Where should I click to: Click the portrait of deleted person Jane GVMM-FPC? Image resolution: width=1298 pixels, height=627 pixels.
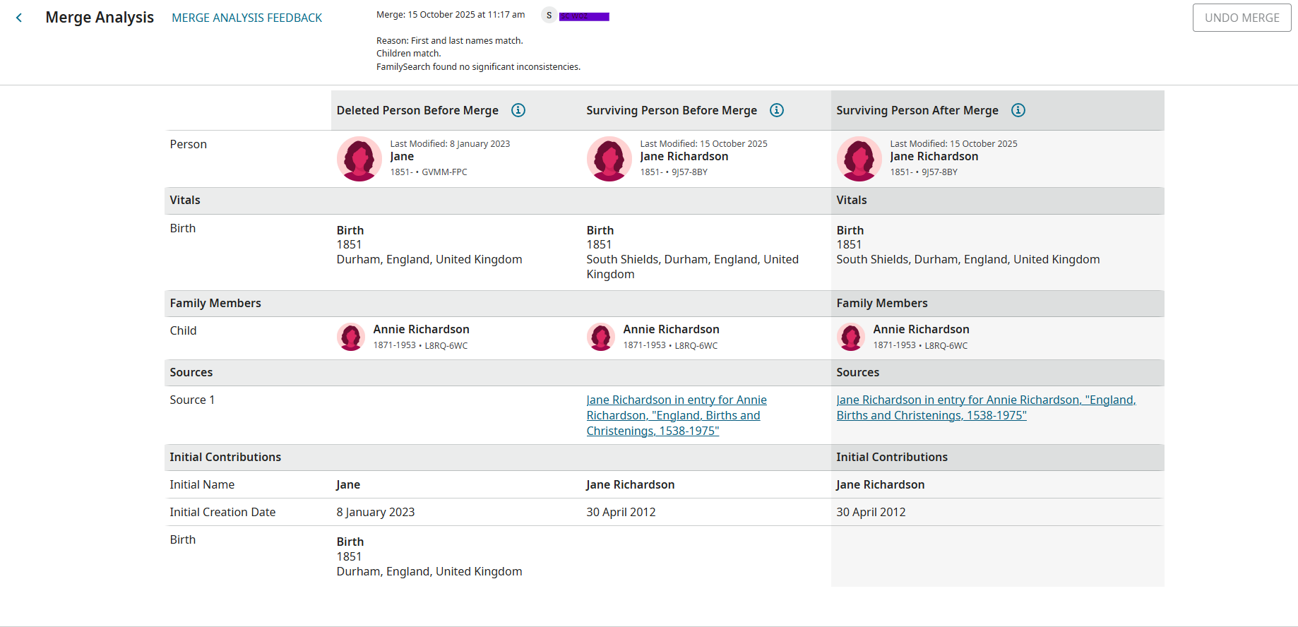359,159
